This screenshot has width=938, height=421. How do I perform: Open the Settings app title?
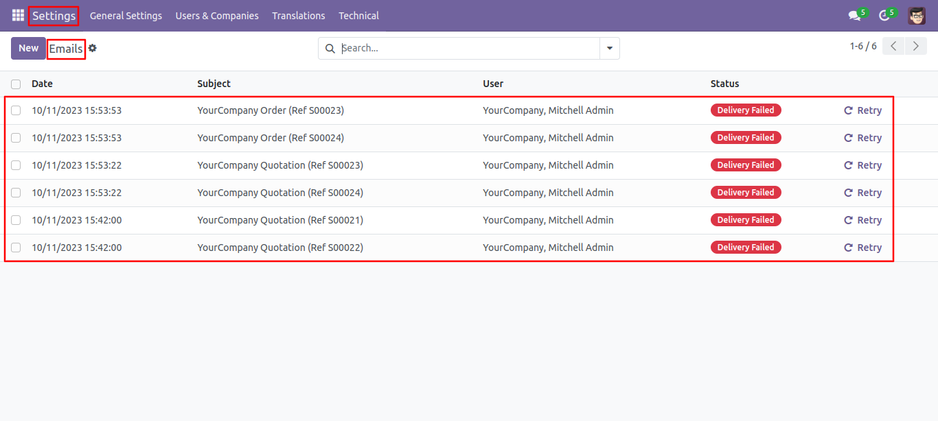54,15
